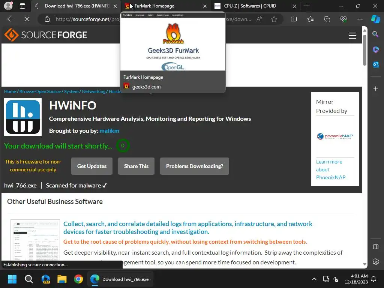
Task: Add this page to favorites star
Action: click(274, 19)
